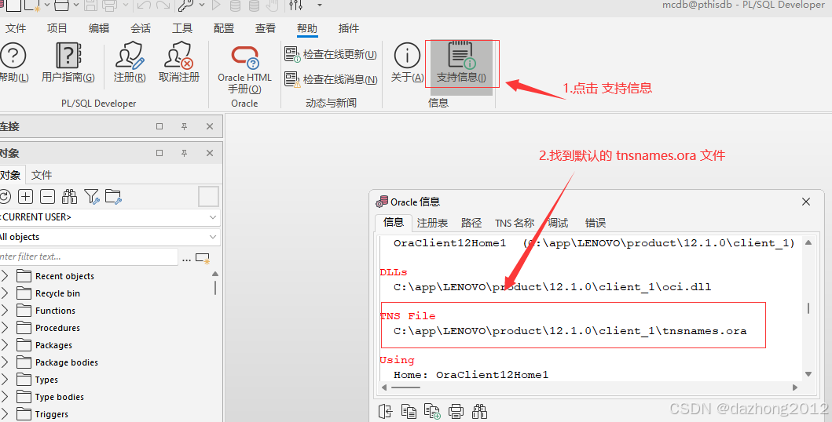Pin the 连接 panel
Viewport: 832px width, 422px height.
click(185, 126)
